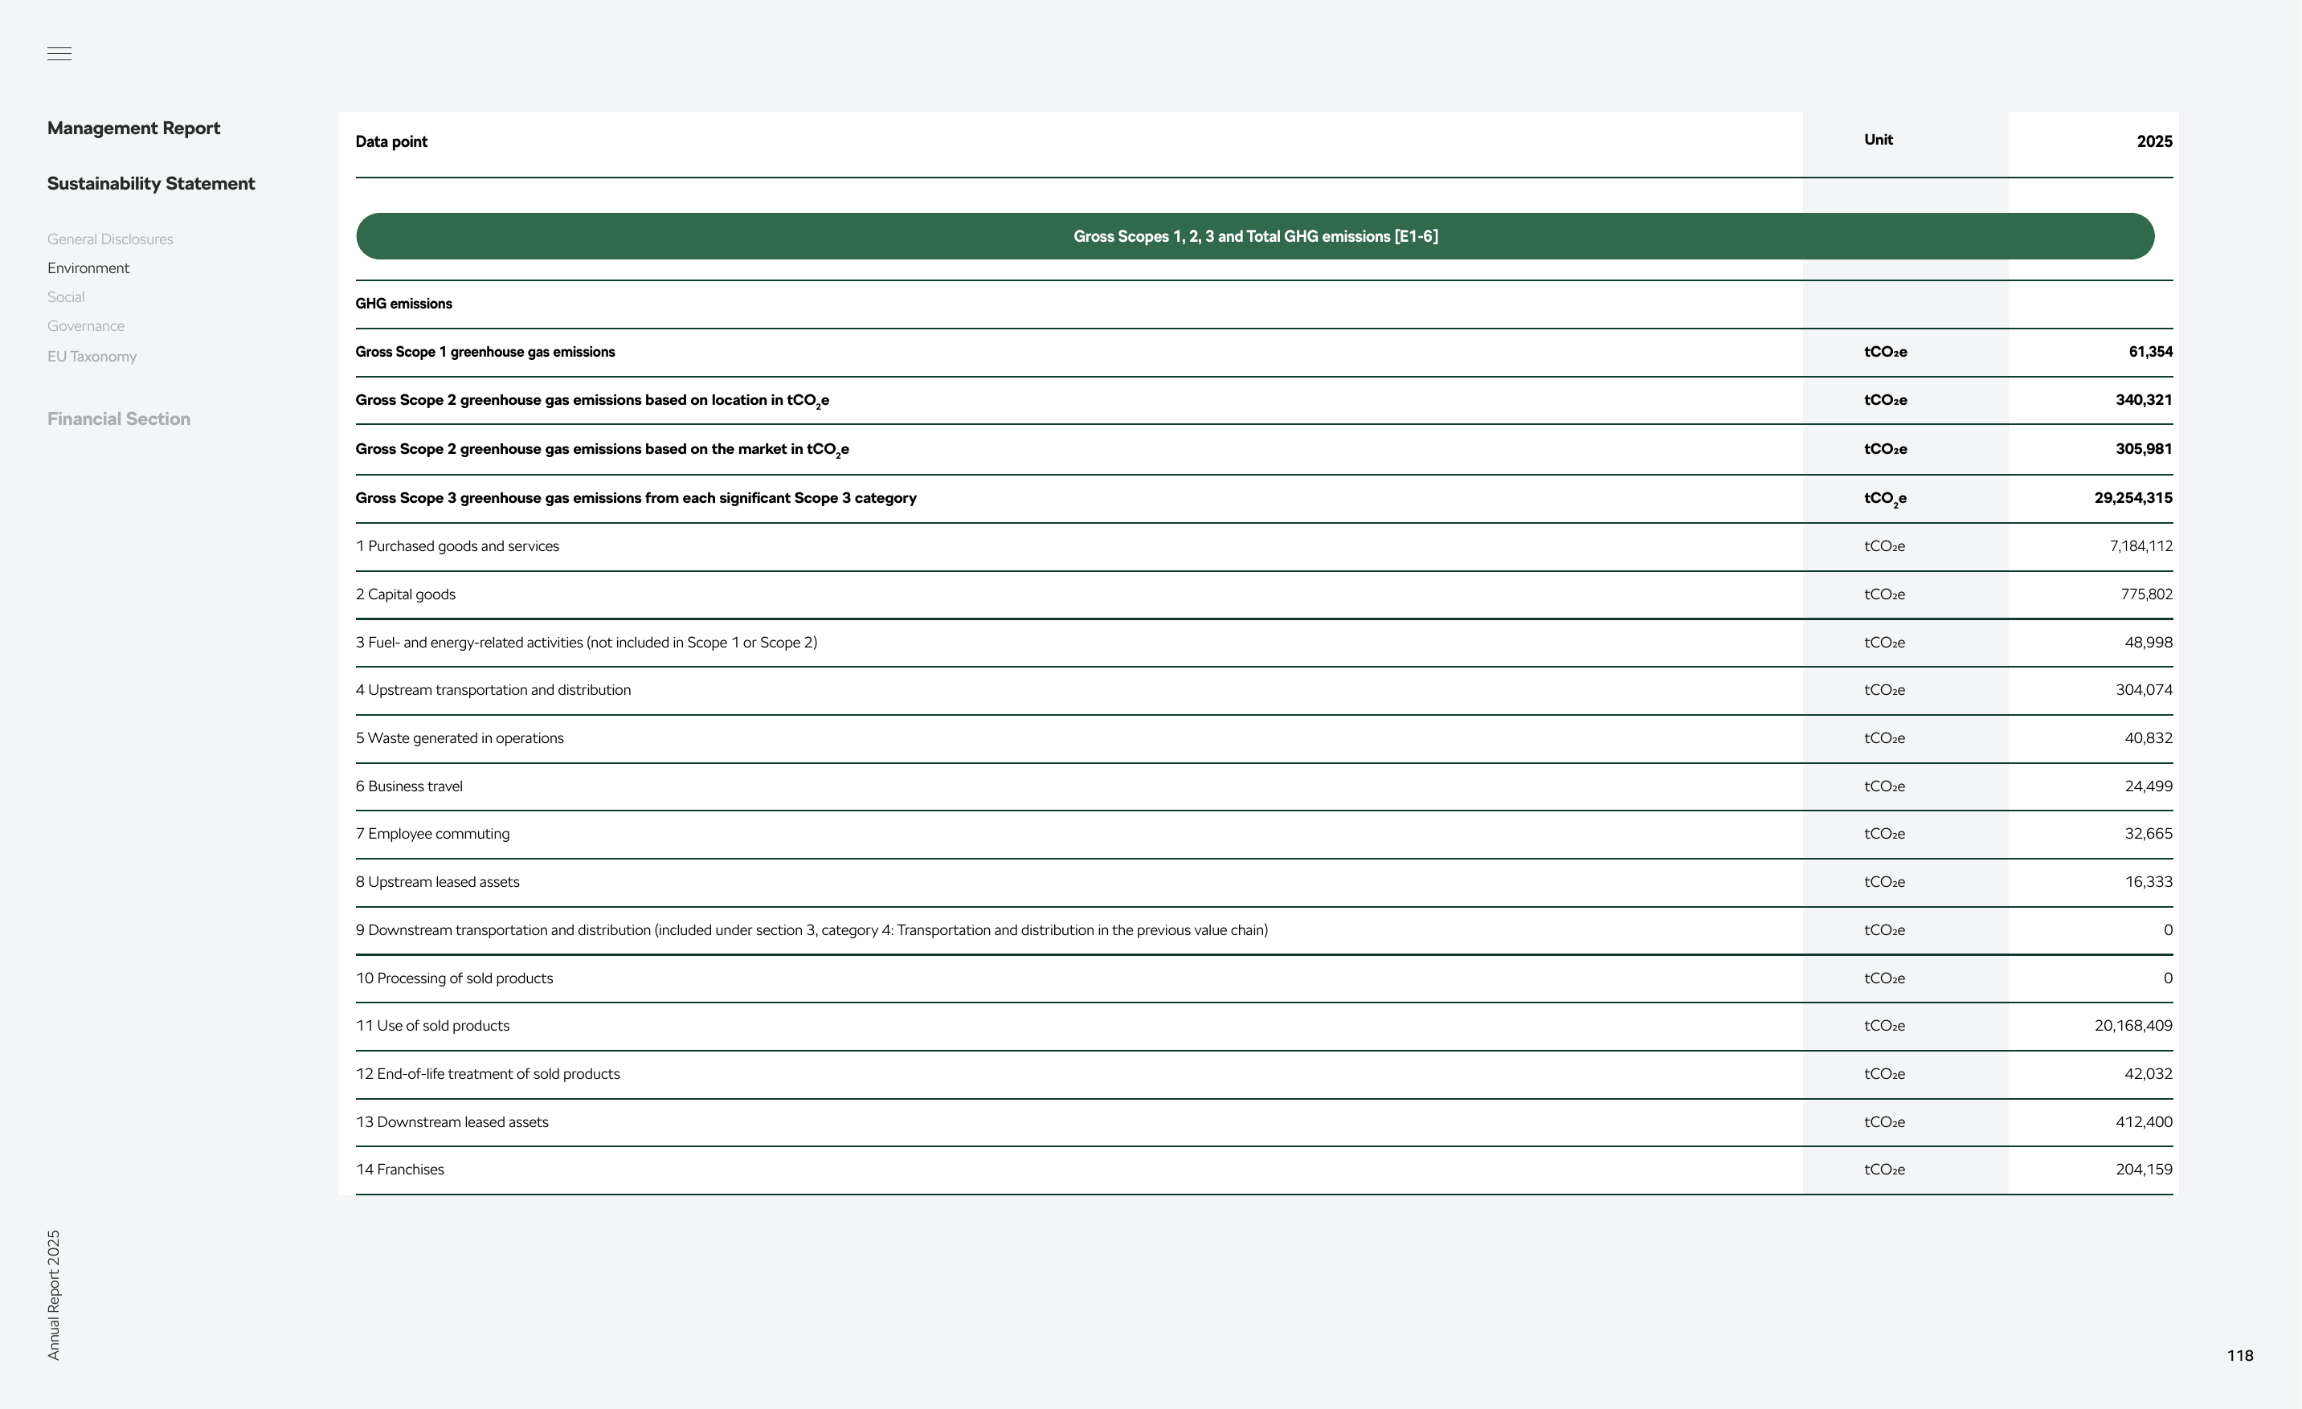Click the vertical 'Annual Report 2025' label

click(54, 1295)
